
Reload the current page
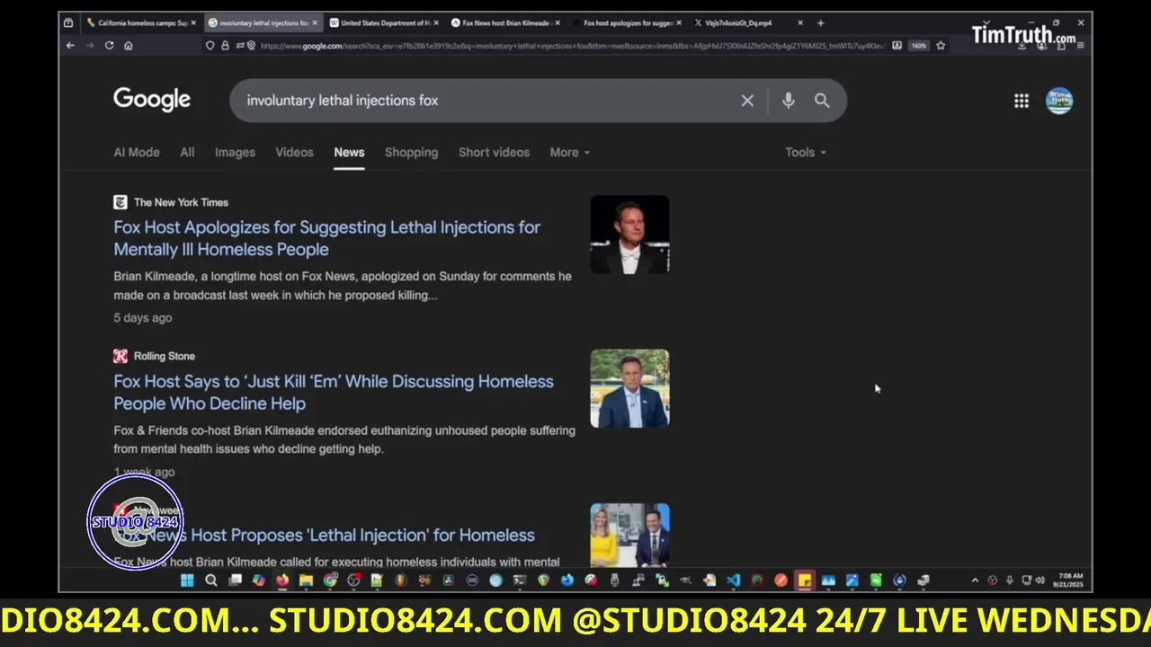(109, 45)
